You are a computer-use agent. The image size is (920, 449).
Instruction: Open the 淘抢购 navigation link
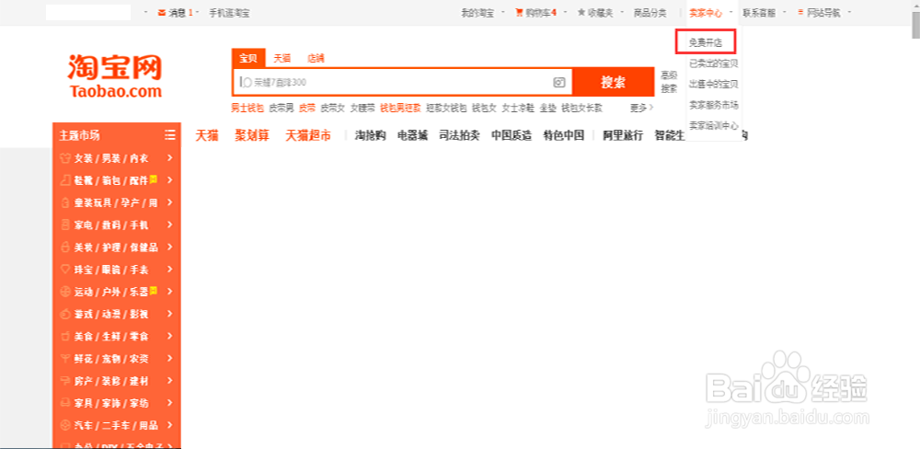coord(370,135)
